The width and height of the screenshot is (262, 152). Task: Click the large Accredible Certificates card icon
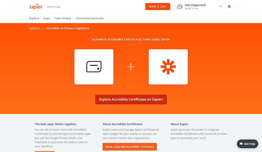(94, 67)
